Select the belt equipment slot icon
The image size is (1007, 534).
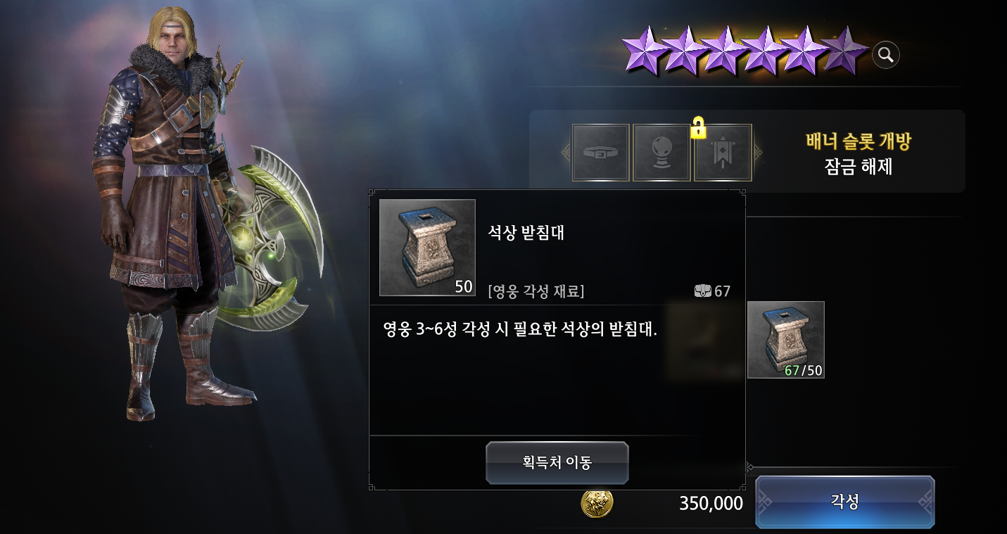coord(600,153)
